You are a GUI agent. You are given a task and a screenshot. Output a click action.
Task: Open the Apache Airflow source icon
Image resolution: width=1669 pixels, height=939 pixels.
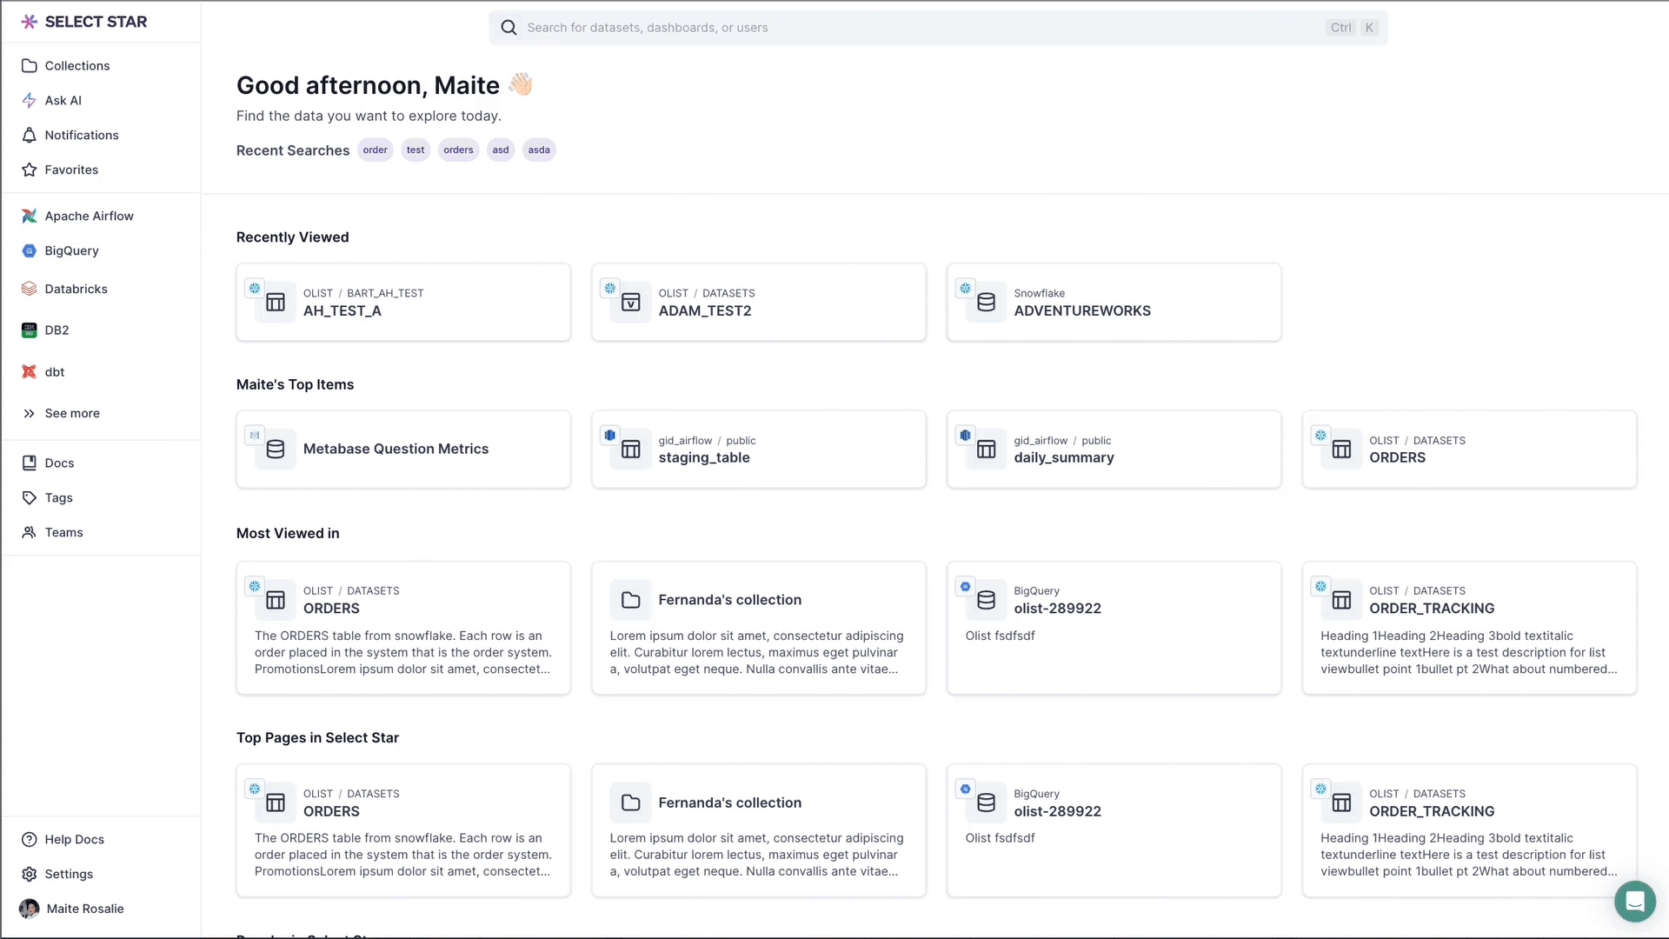click(x=30, y=216)
